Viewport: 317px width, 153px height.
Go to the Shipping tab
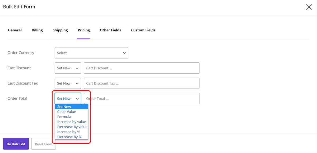click(x=60, y=30)
